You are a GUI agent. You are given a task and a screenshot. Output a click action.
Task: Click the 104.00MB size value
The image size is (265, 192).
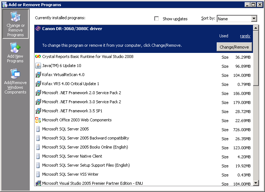pos(242,75)
